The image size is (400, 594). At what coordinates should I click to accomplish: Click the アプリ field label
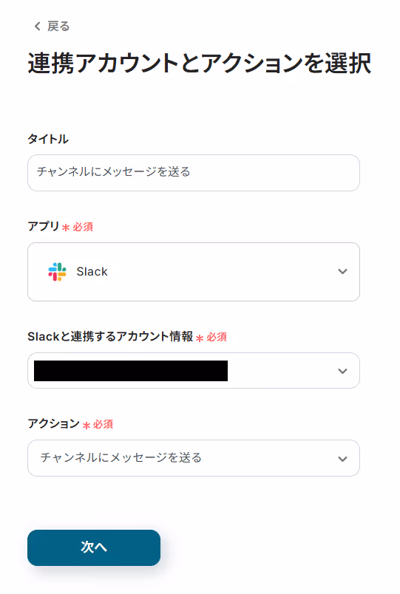coord(43,226)
